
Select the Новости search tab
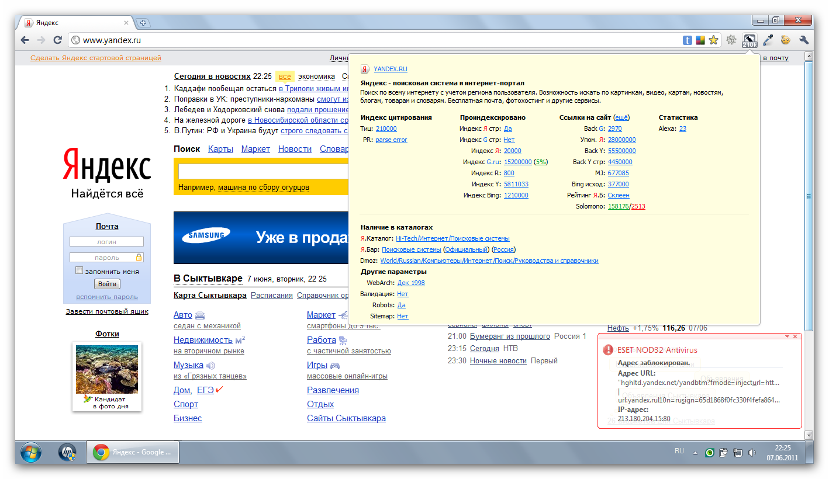(295, 149)
